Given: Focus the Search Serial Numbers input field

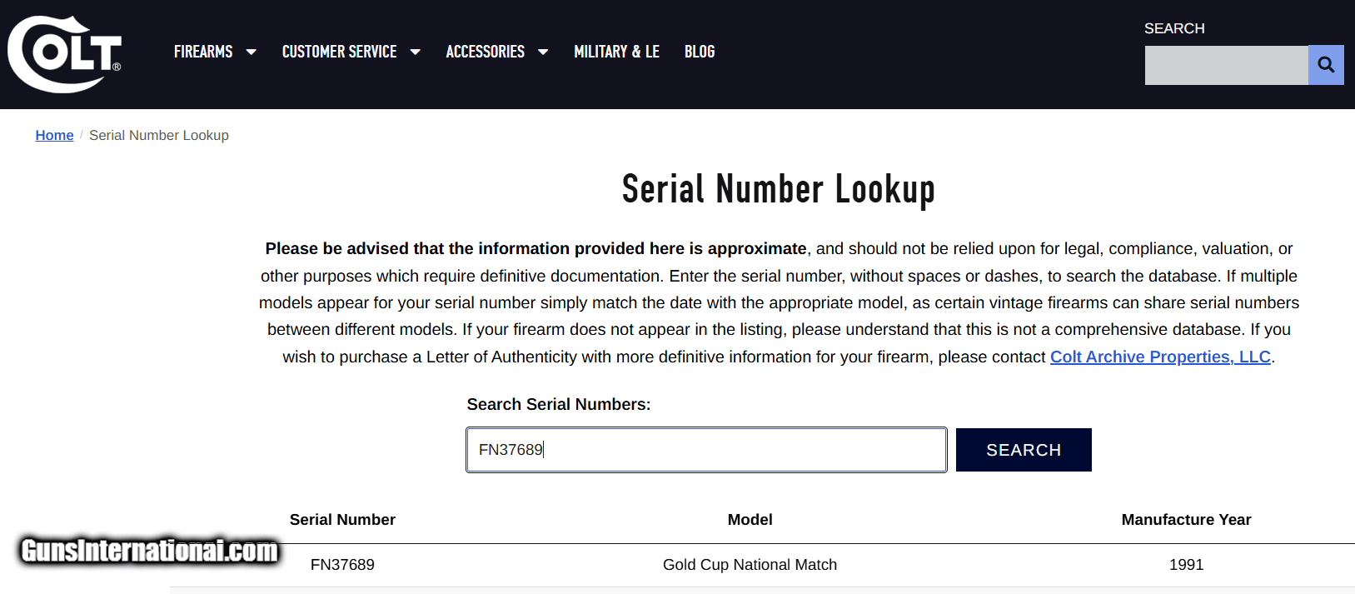Looking at the screenshot, I should (706, 450).
